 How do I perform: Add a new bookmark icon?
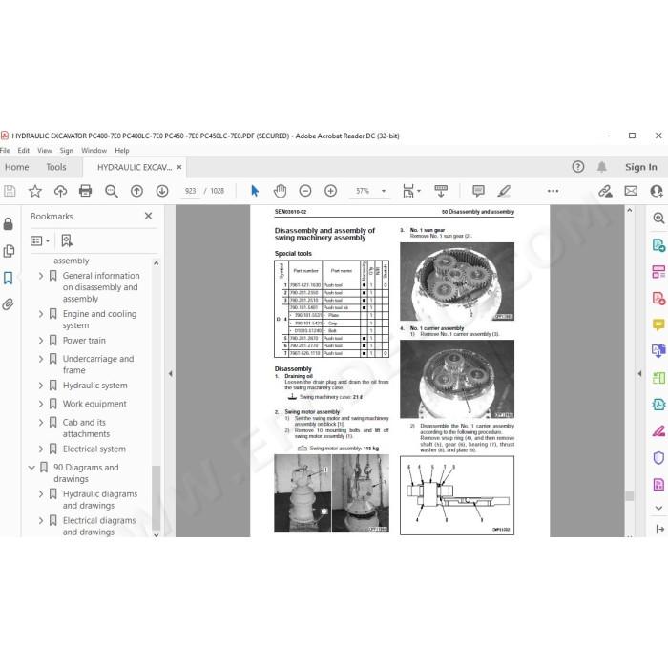(x=67, y=240)
